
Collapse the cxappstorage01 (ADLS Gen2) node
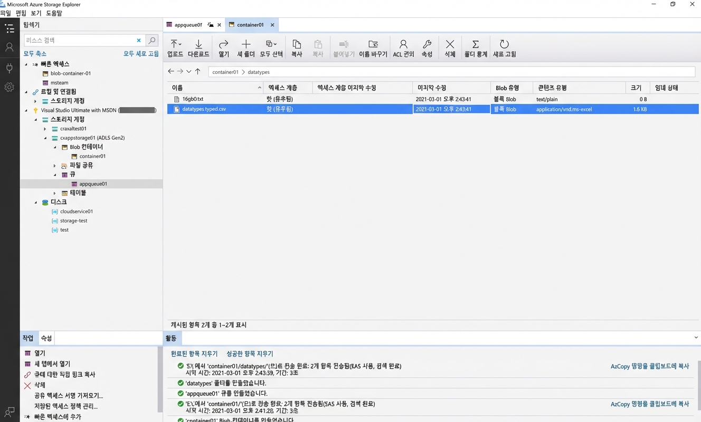45,138
